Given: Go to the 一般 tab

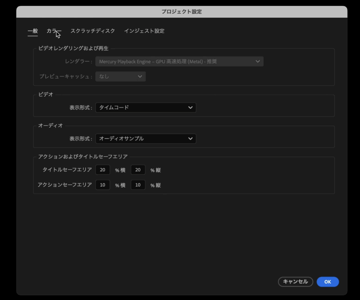Looking at the screenshot, I should (33, 31).
